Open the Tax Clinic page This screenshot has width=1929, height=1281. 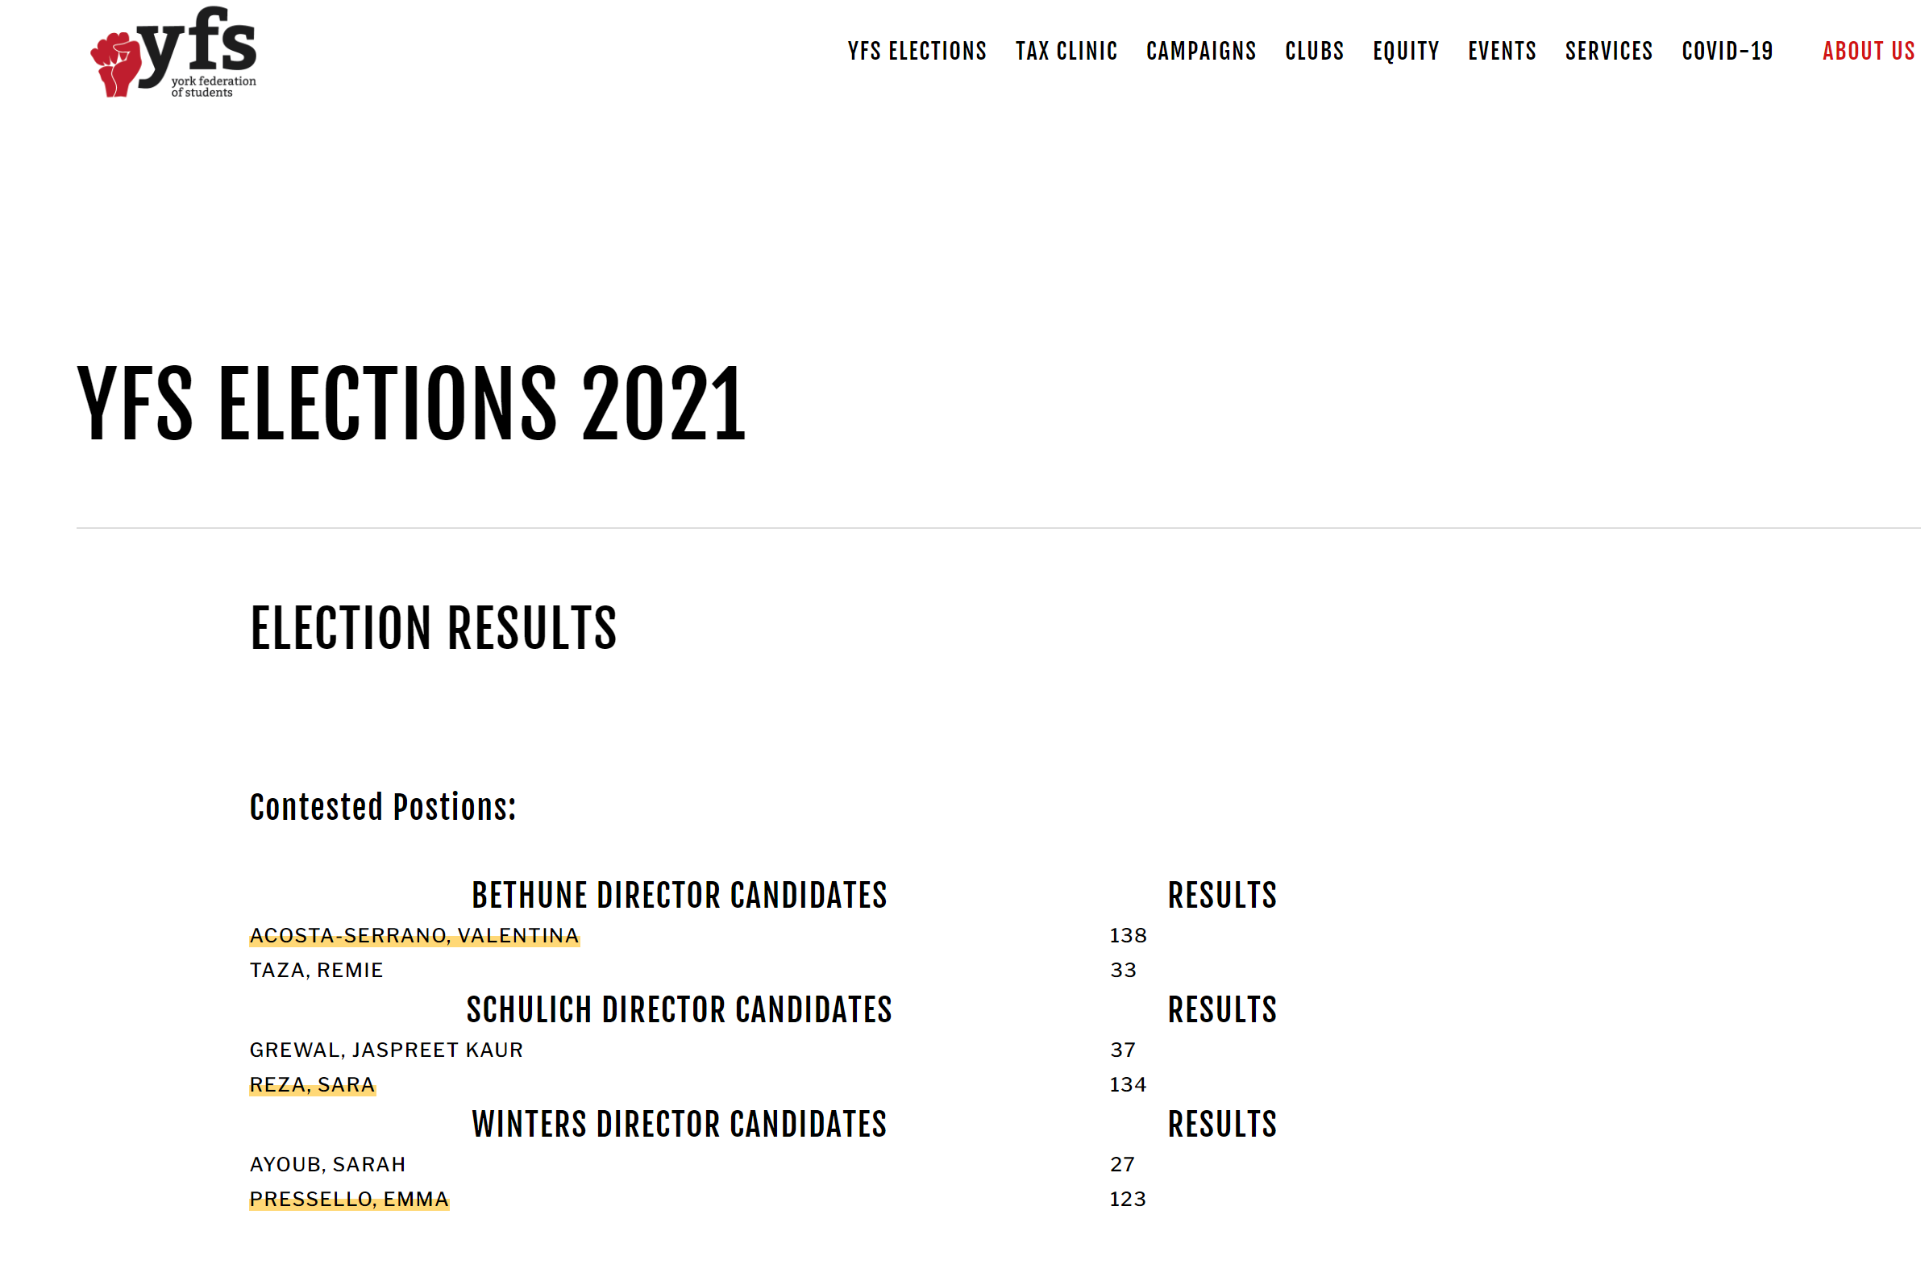tap(1066, 52)
